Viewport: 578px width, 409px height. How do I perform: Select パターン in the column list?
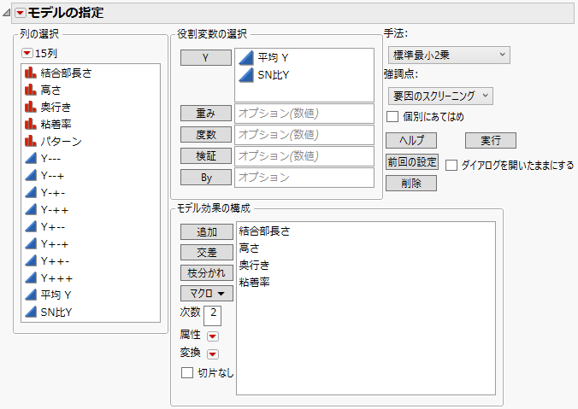(x=61, y=142)
